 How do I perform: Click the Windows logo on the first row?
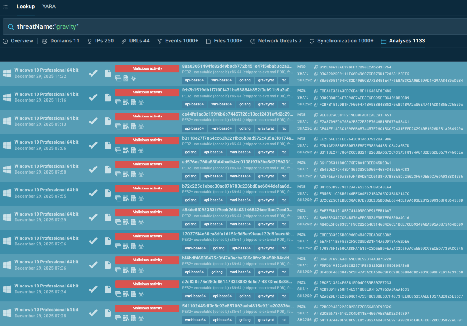7,73
